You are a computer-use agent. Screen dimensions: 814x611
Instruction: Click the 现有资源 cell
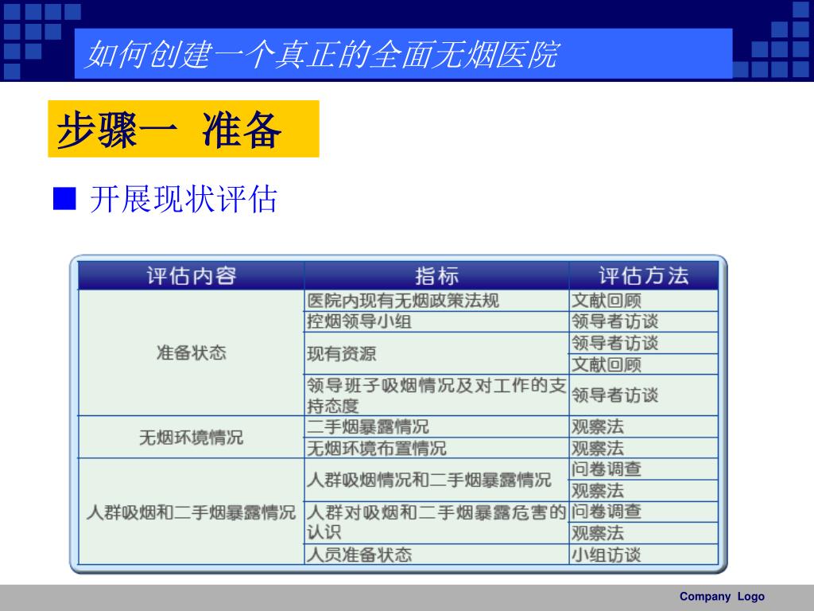pyautogui.click(x=436, y=353)
